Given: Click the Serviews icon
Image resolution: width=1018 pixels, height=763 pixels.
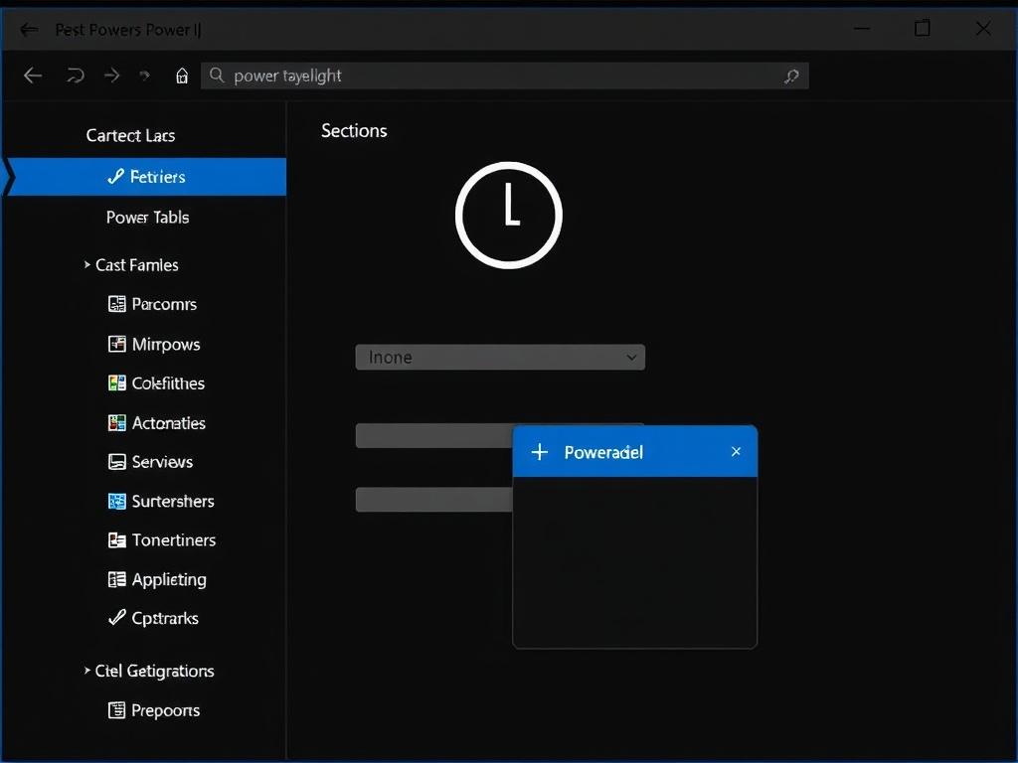Looking at the screenshot, I should [x=116, y=462].
